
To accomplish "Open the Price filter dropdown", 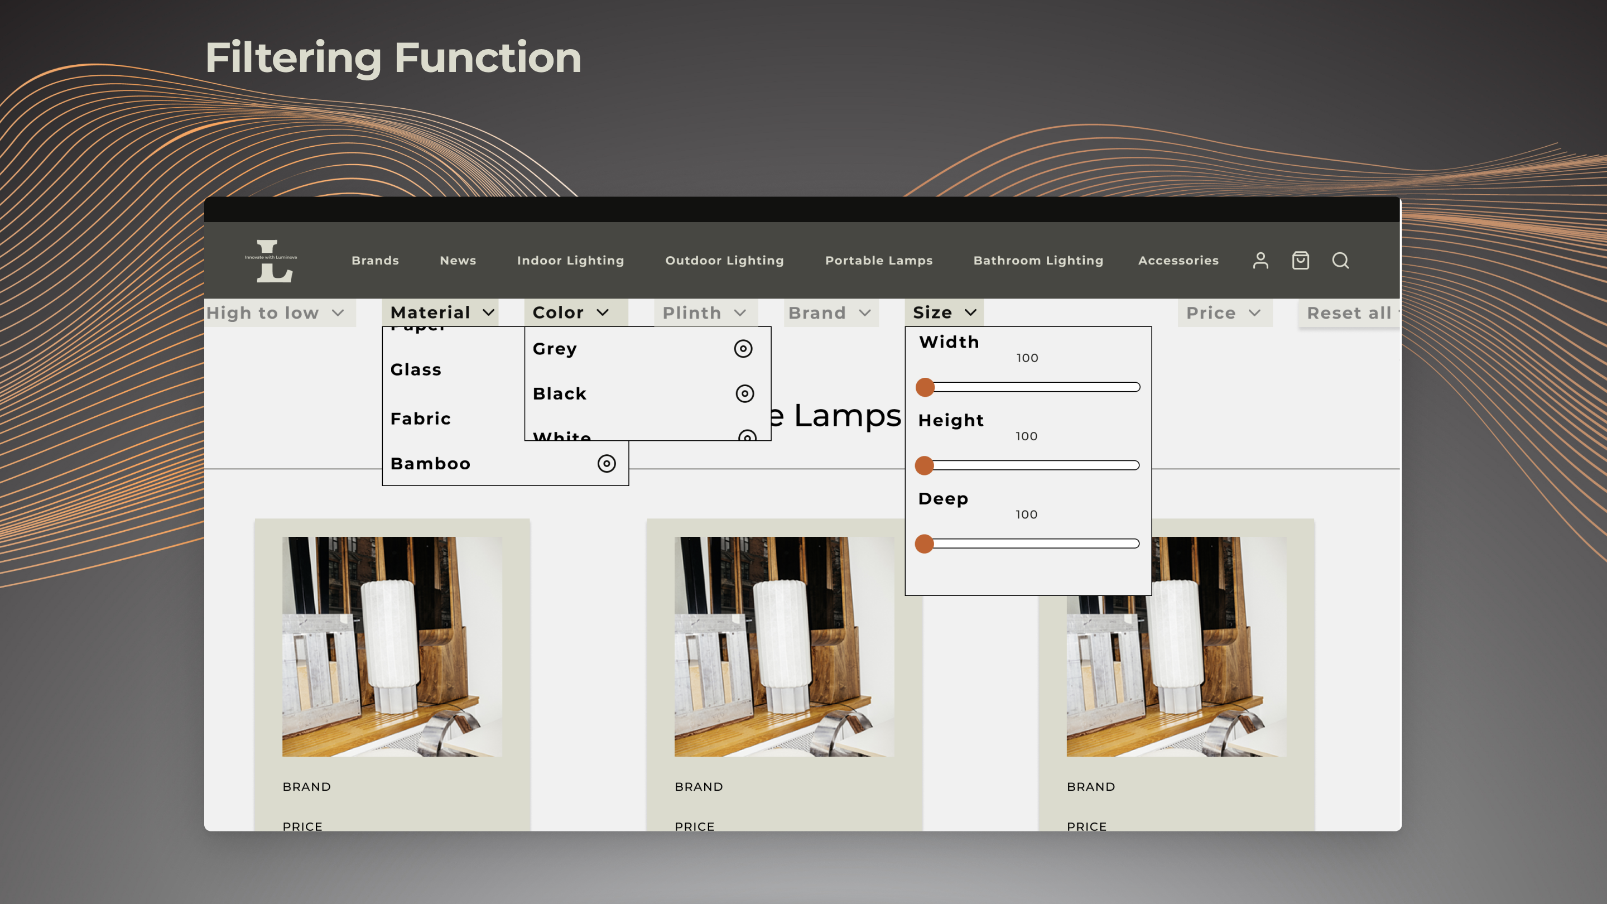I will pyautogui.click(x=1223, y=312).
